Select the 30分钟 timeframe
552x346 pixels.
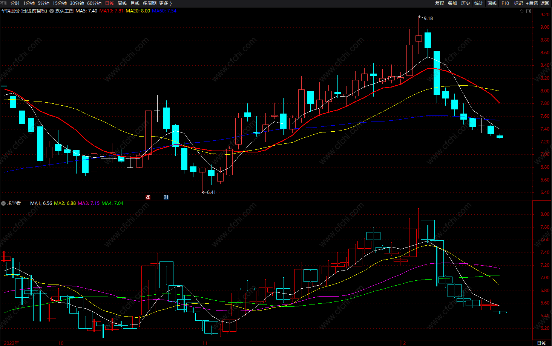pyautogui.click(x=77, y=3)
